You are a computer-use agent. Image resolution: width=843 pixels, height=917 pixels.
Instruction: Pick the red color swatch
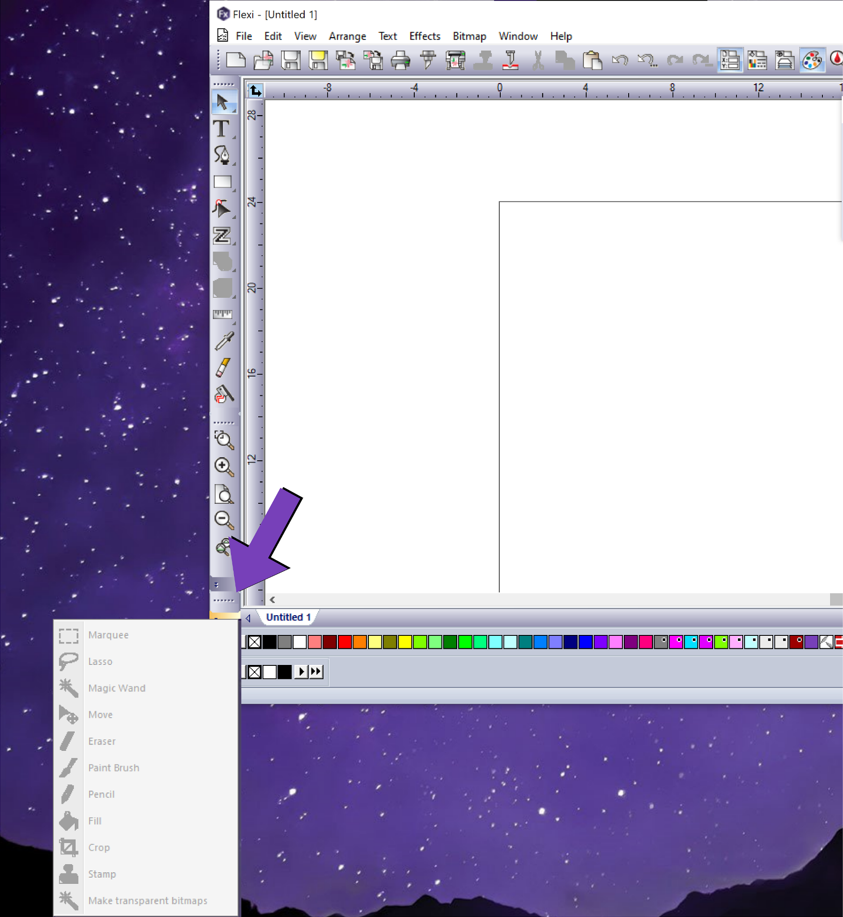pyautogui.click(x=345, y=643)
